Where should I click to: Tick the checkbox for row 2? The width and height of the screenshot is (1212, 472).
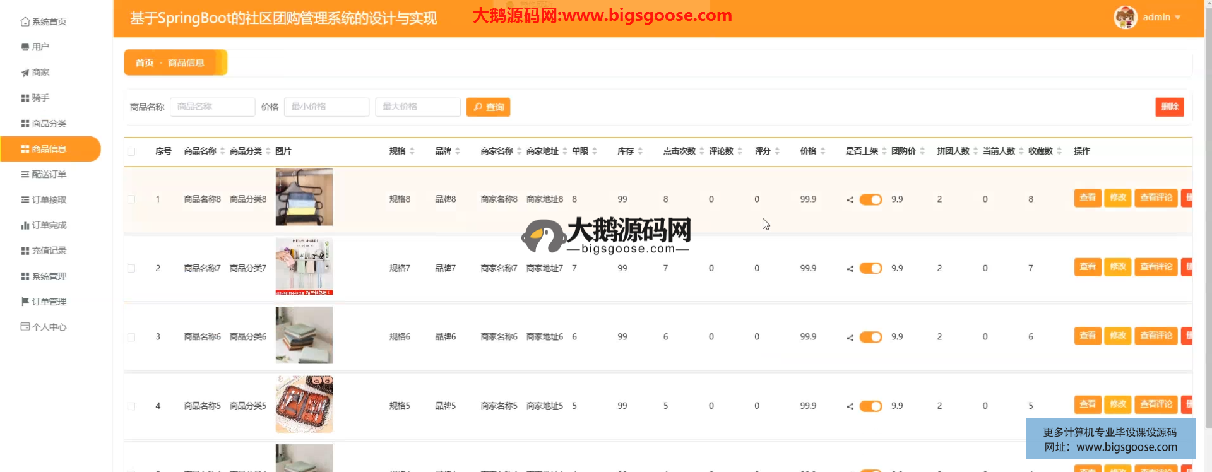tap(131, 268)
